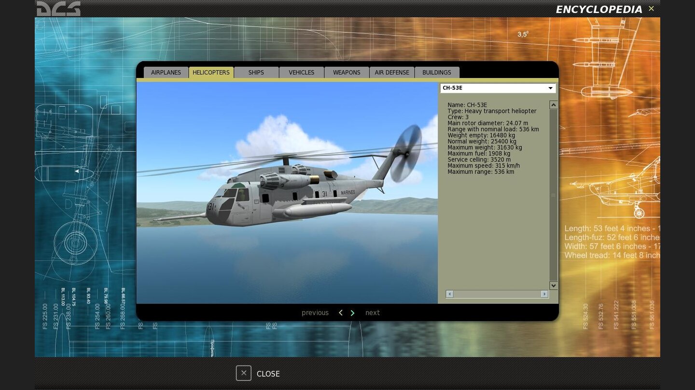Click 'Type: Heavy transport heliopter' text
Image resolution: width=695 pixels, height=390 pixels.
point(492,111)
